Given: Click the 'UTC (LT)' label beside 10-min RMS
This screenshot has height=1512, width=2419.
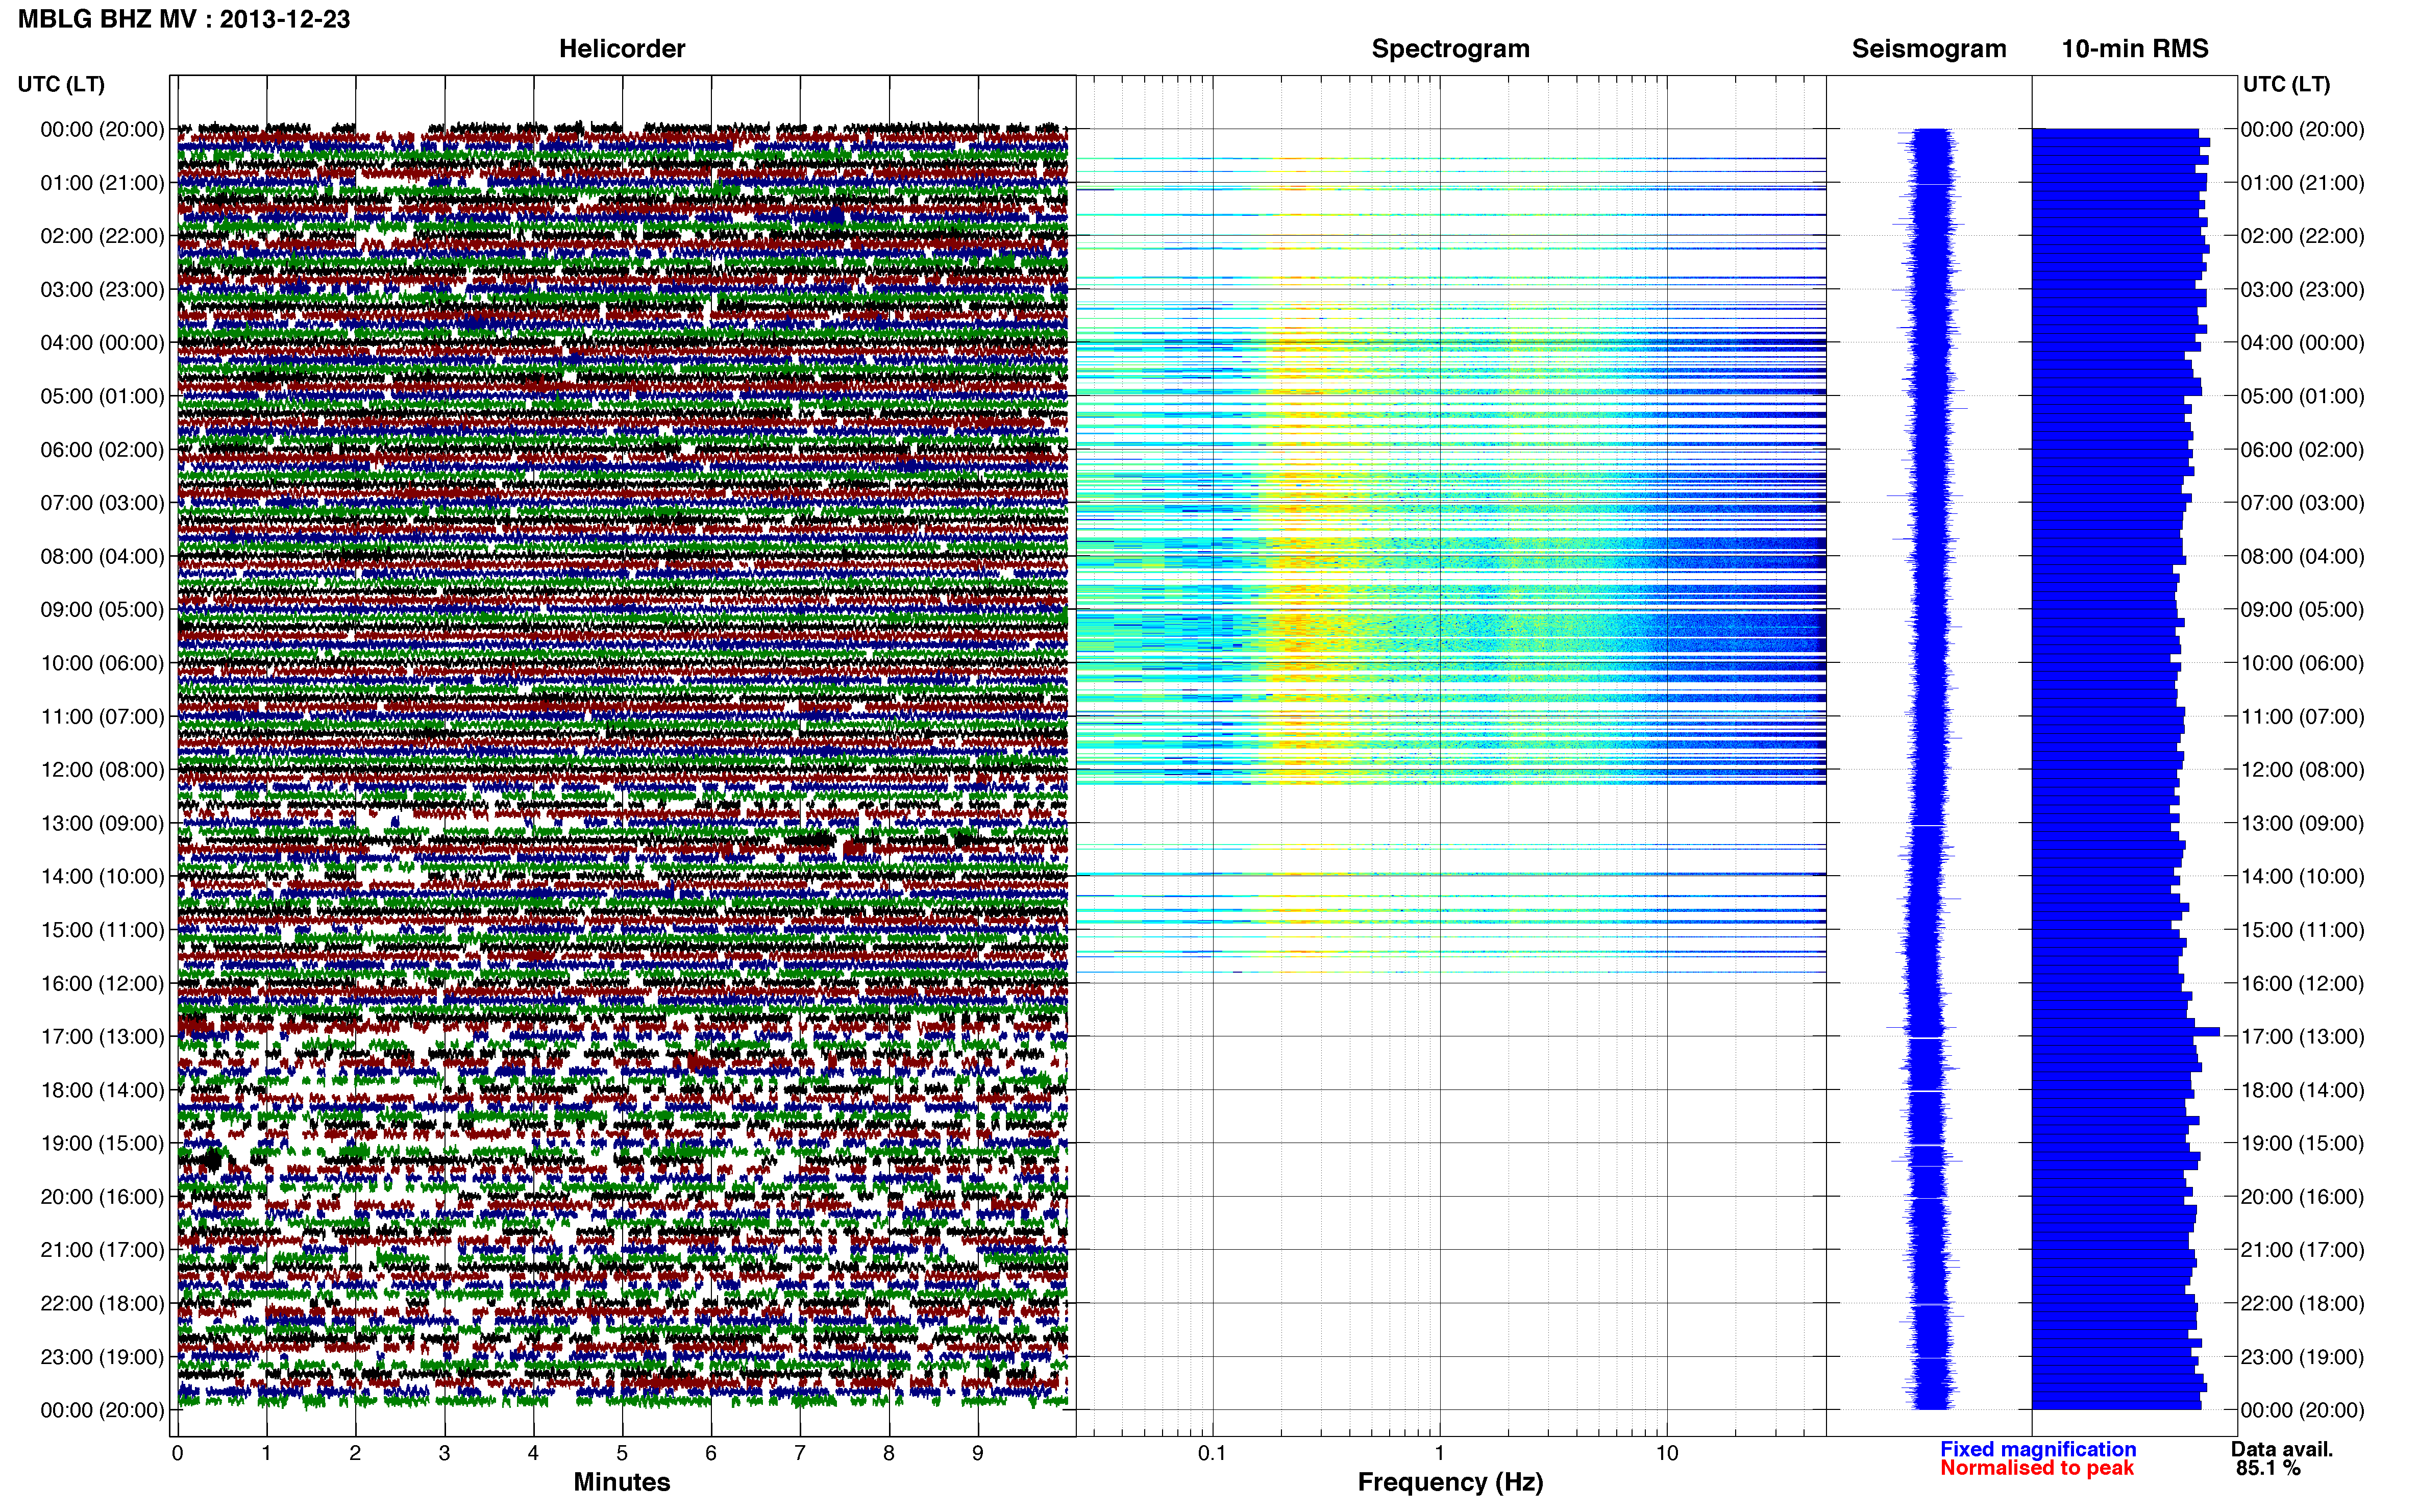Looking at the screenshot, I should coord(2286,84).
